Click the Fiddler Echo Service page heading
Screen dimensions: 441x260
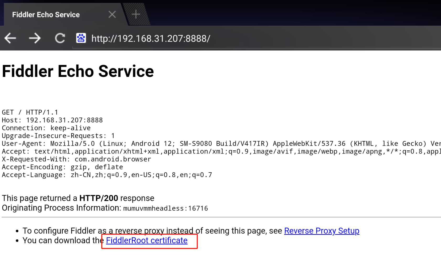pos(78,71)
